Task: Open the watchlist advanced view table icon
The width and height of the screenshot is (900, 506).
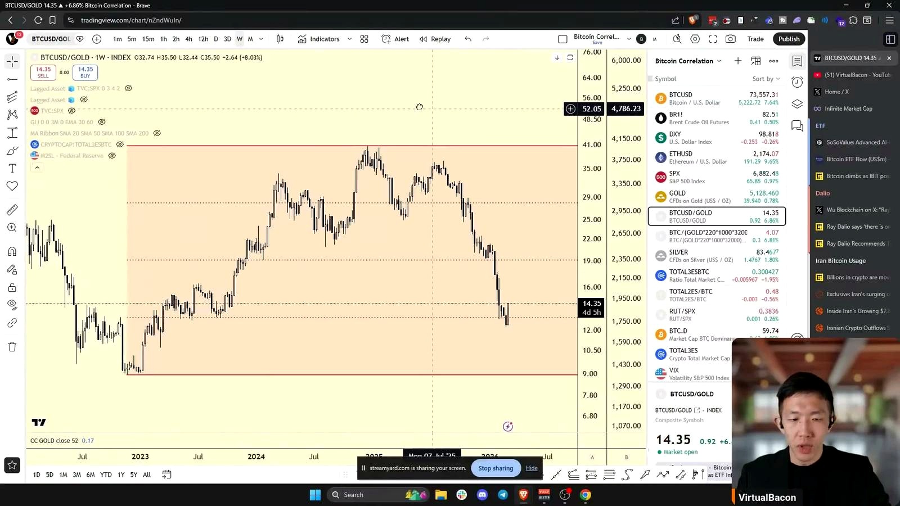Action: pyautogui.click(x=756, y=61)
